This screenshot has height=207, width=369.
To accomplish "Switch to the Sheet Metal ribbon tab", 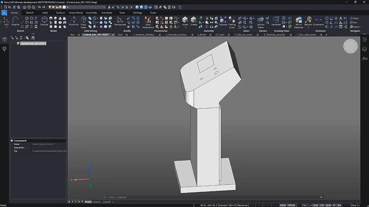I will click(76, 13).
